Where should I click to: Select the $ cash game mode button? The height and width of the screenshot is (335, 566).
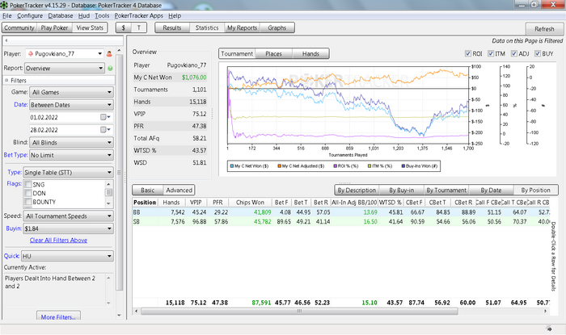pyautogui.click(x=124, y=27)
